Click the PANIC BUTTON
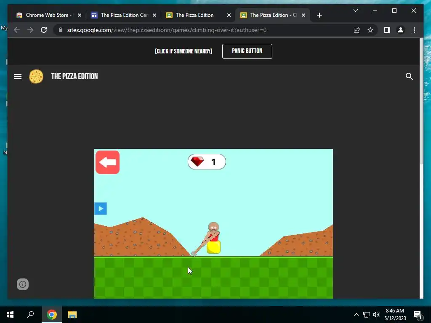 [x=247, y=51]
